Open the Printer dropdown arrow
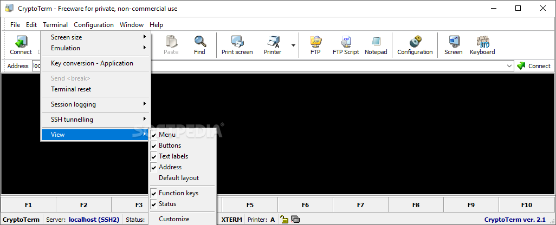Screen dimensions: 556x225 click(x=293, y=45)
